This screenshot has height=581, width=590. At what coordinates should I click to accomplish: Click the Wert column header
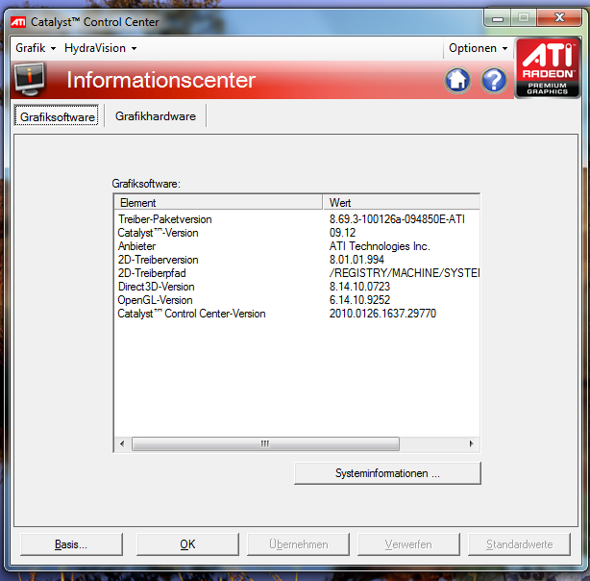[x=401, y=203]
